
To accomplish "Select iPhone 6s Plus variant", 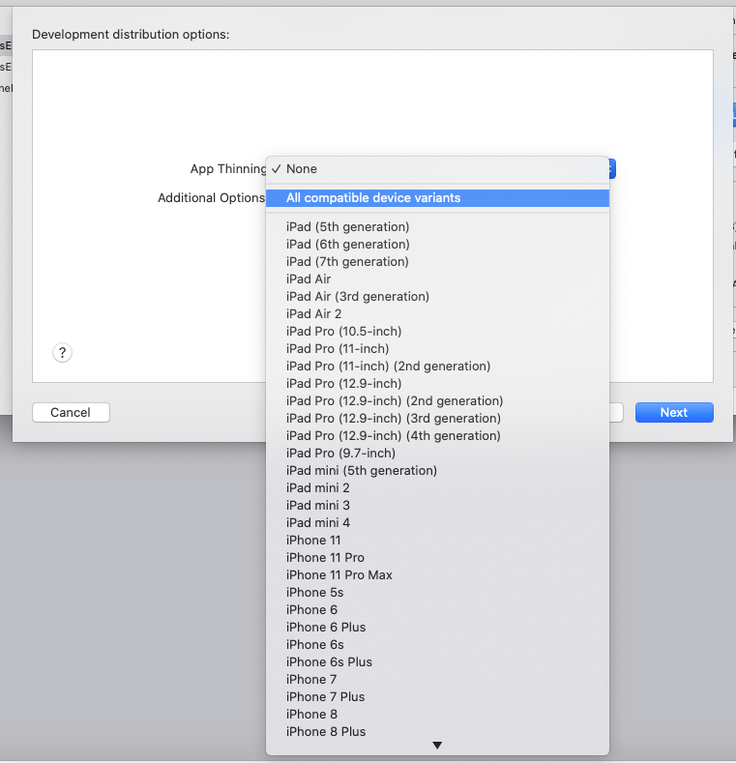I will coord(329,662).
